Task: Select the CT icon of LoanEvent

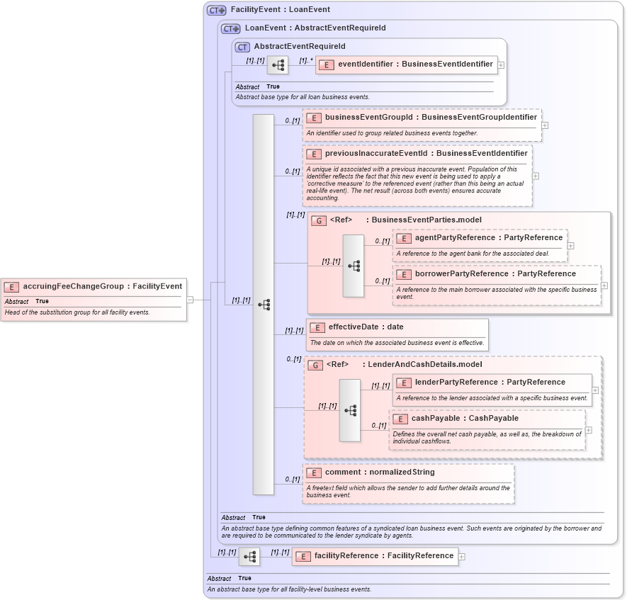Action: point(229,29)
